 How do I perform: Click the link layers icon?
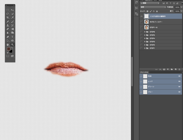156,70
